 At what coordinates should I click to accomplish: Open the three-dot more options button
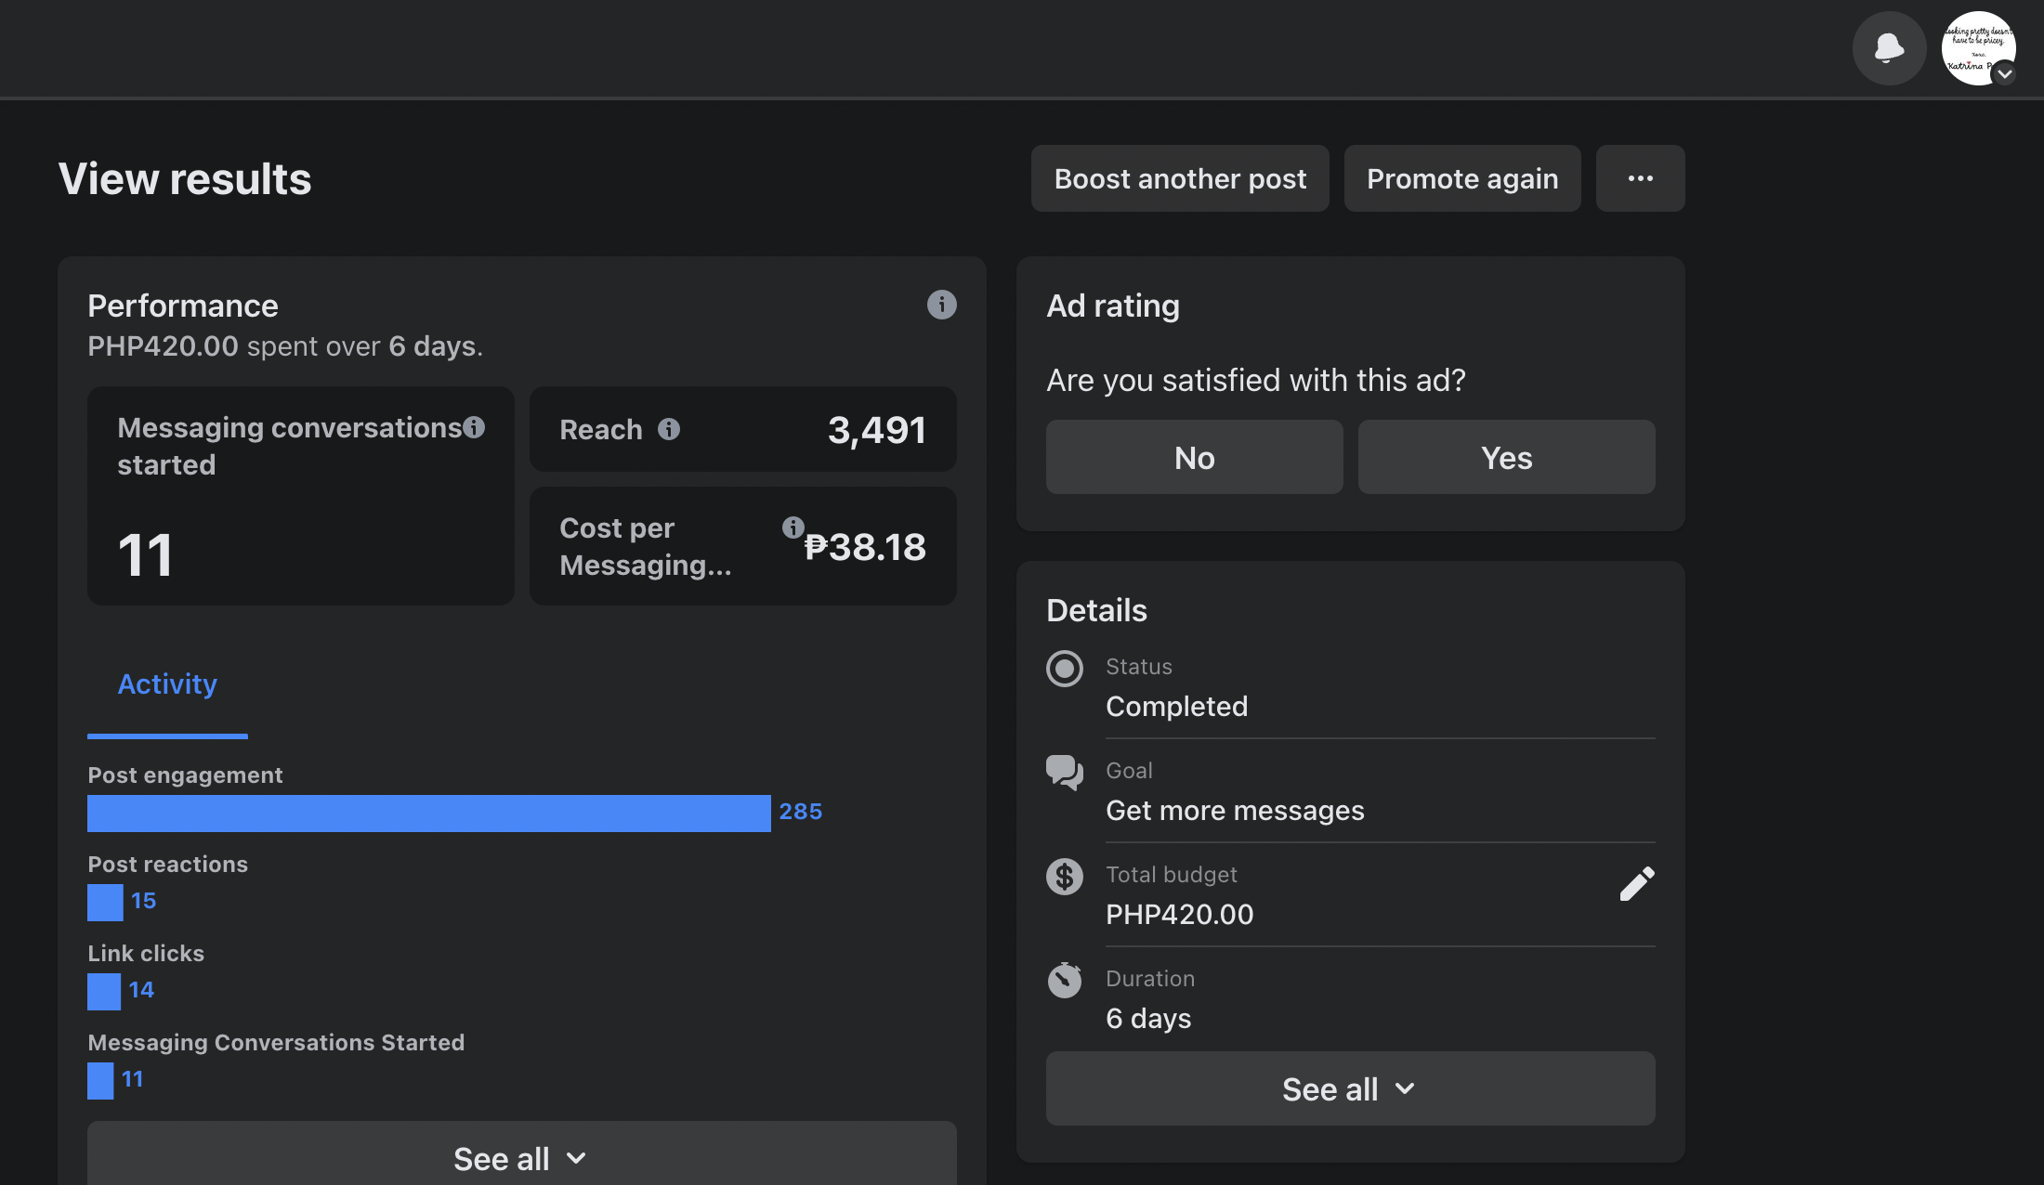1640,178
